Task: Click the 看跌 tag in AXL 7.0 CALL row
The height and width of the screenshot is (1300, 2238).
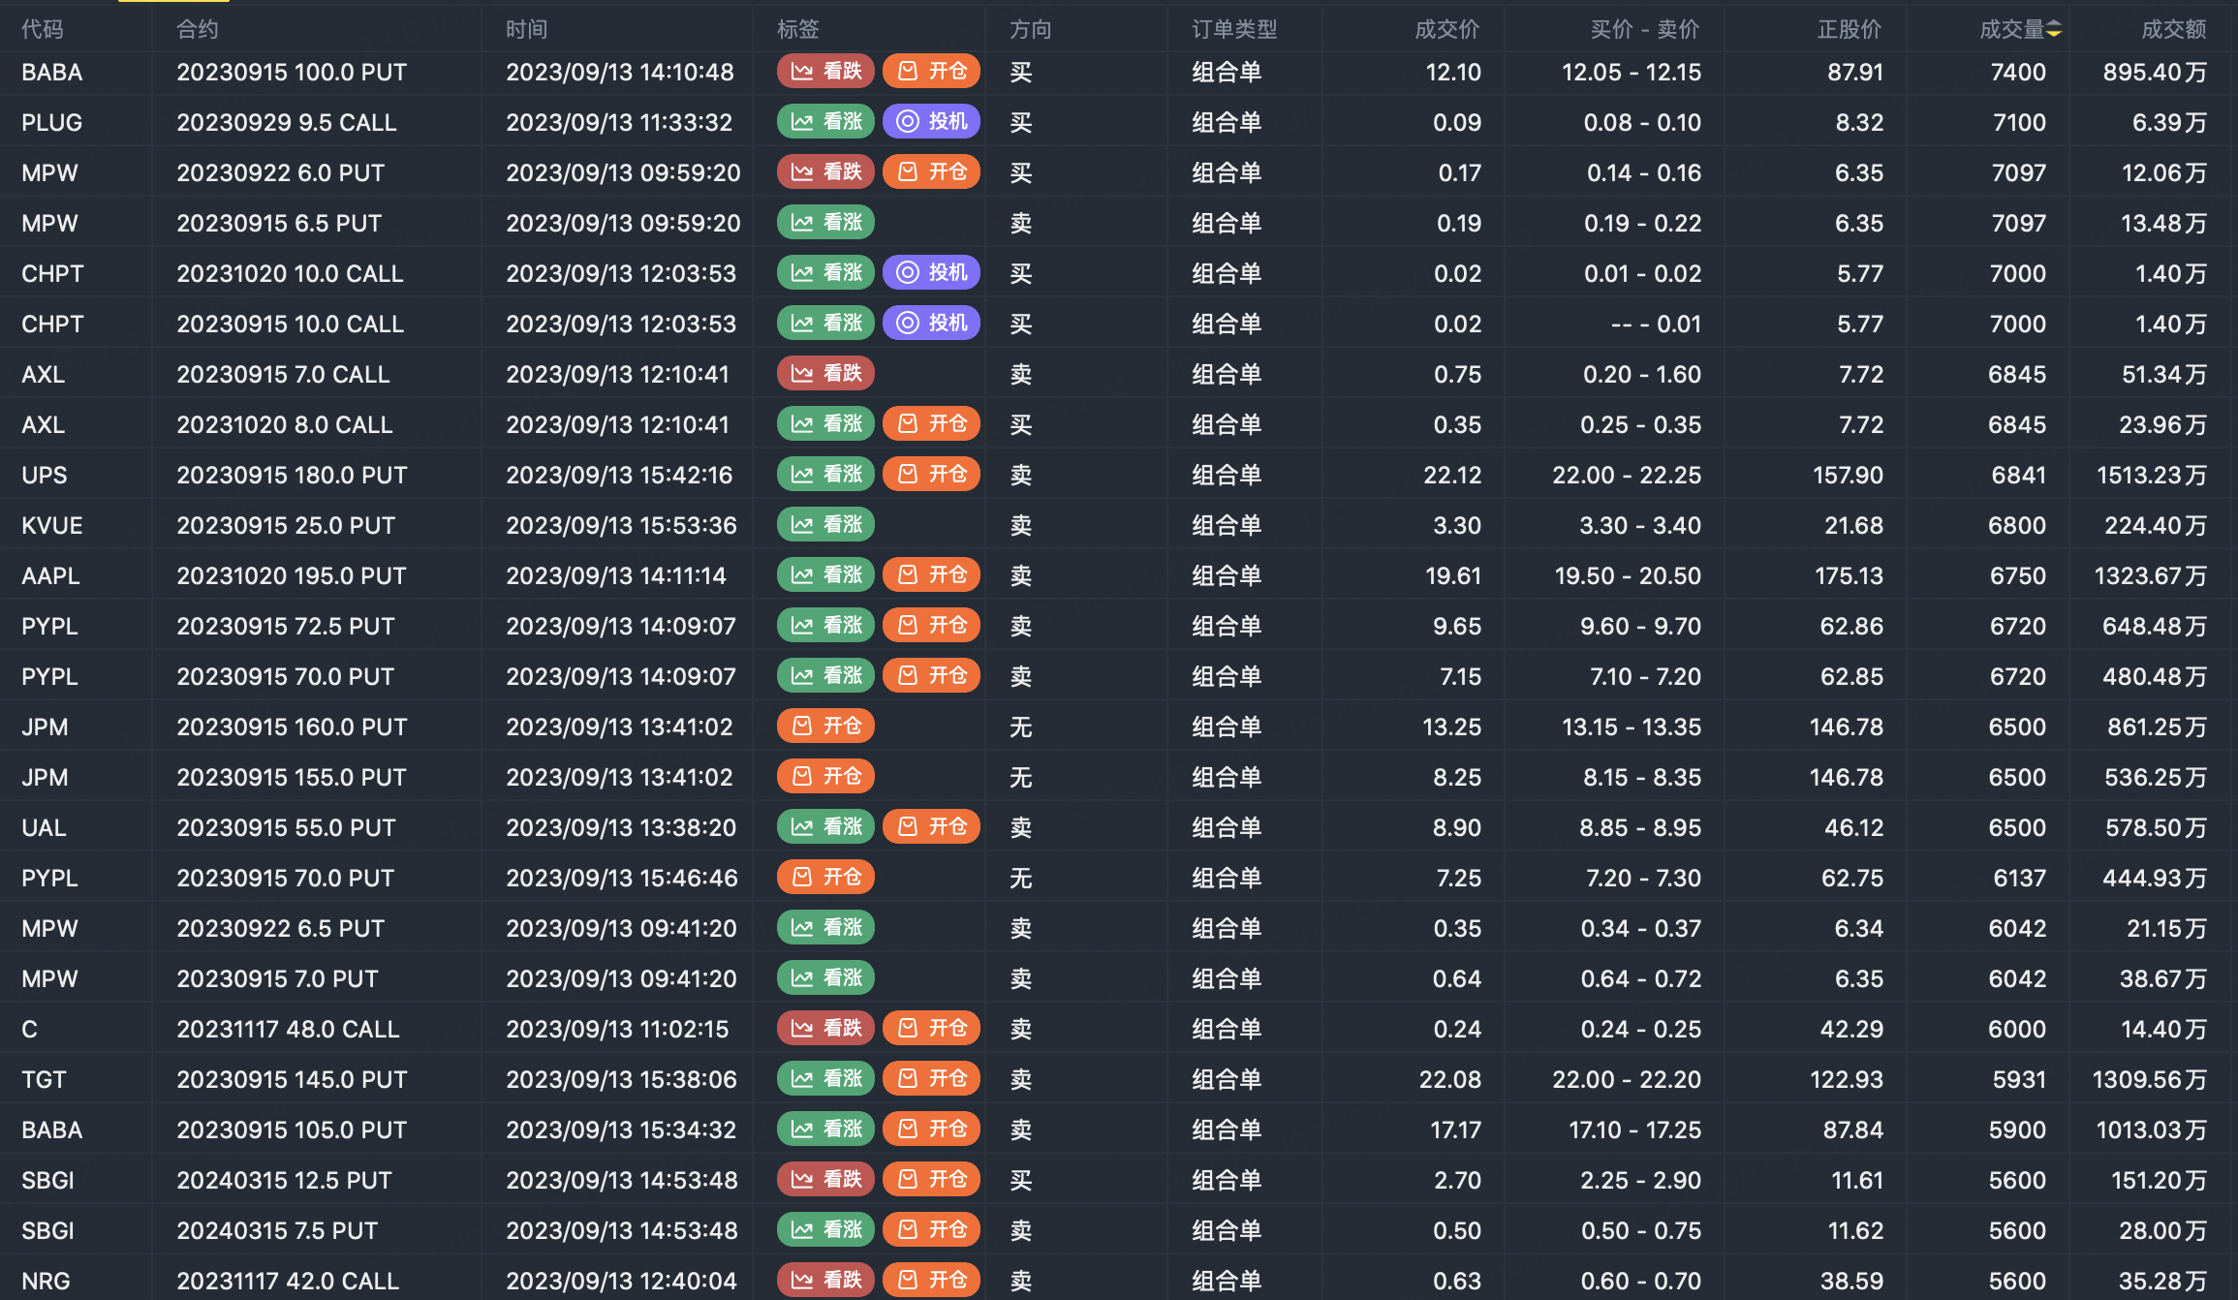Action: coord(825,374)
